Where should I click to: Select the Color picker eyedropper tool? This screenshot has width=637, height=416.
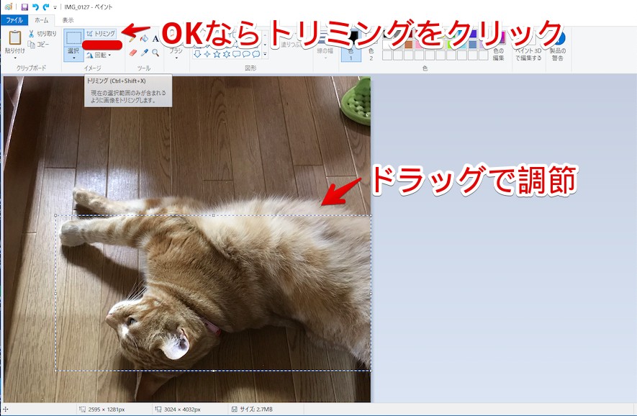(144, 53)
